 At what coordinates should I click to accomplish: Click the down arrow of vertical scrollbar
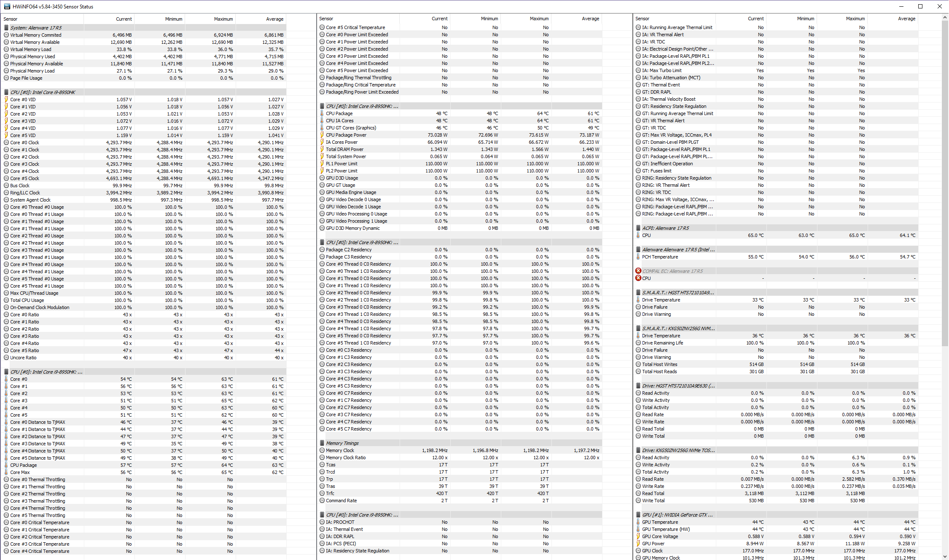click(945, 556)
